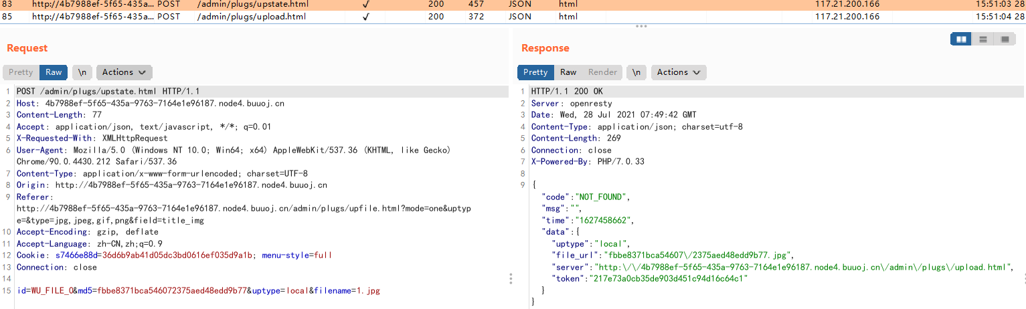Open Actions dropdown in Response pane
Viewport: 1026px width, 309px height.
tap(679, 72)
